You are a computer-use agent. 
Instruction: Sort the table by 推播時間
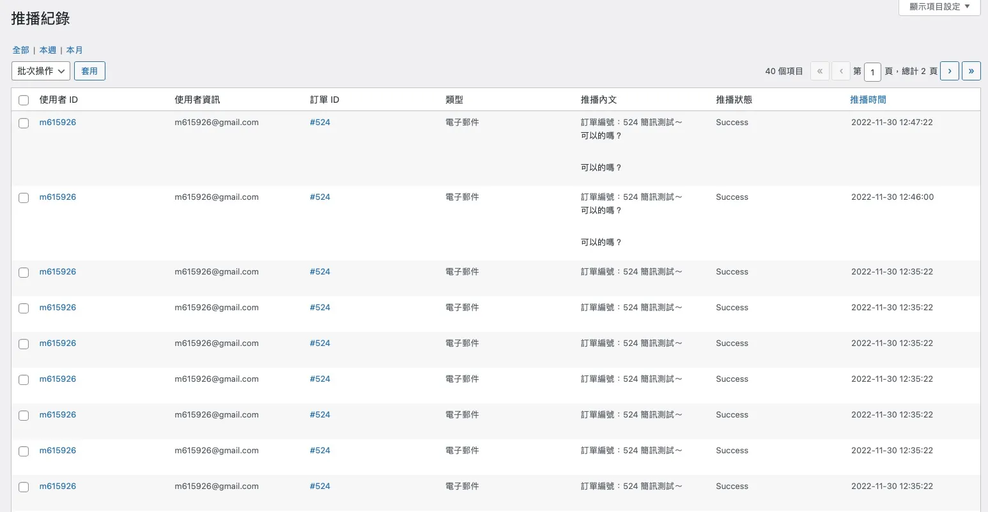[868, 100]
